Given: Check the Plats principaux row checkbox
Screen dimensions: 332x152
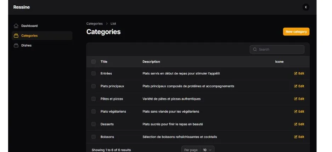Looking at the screenshot, I should tap(94, 86).
